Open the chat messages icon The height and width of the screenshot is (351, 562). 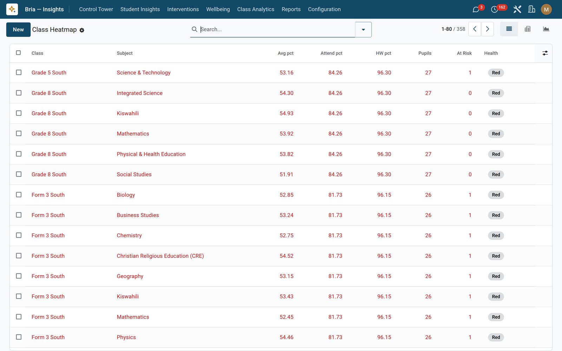click(476, 9)
